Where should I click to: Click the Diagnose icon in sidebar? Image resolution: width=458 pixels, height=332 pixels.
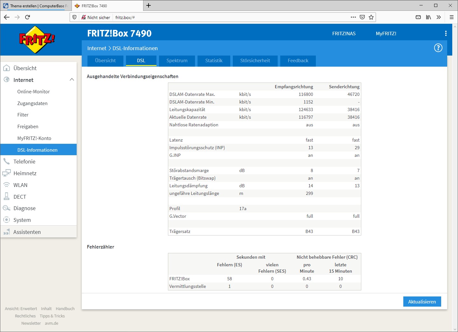pos(6,208)
